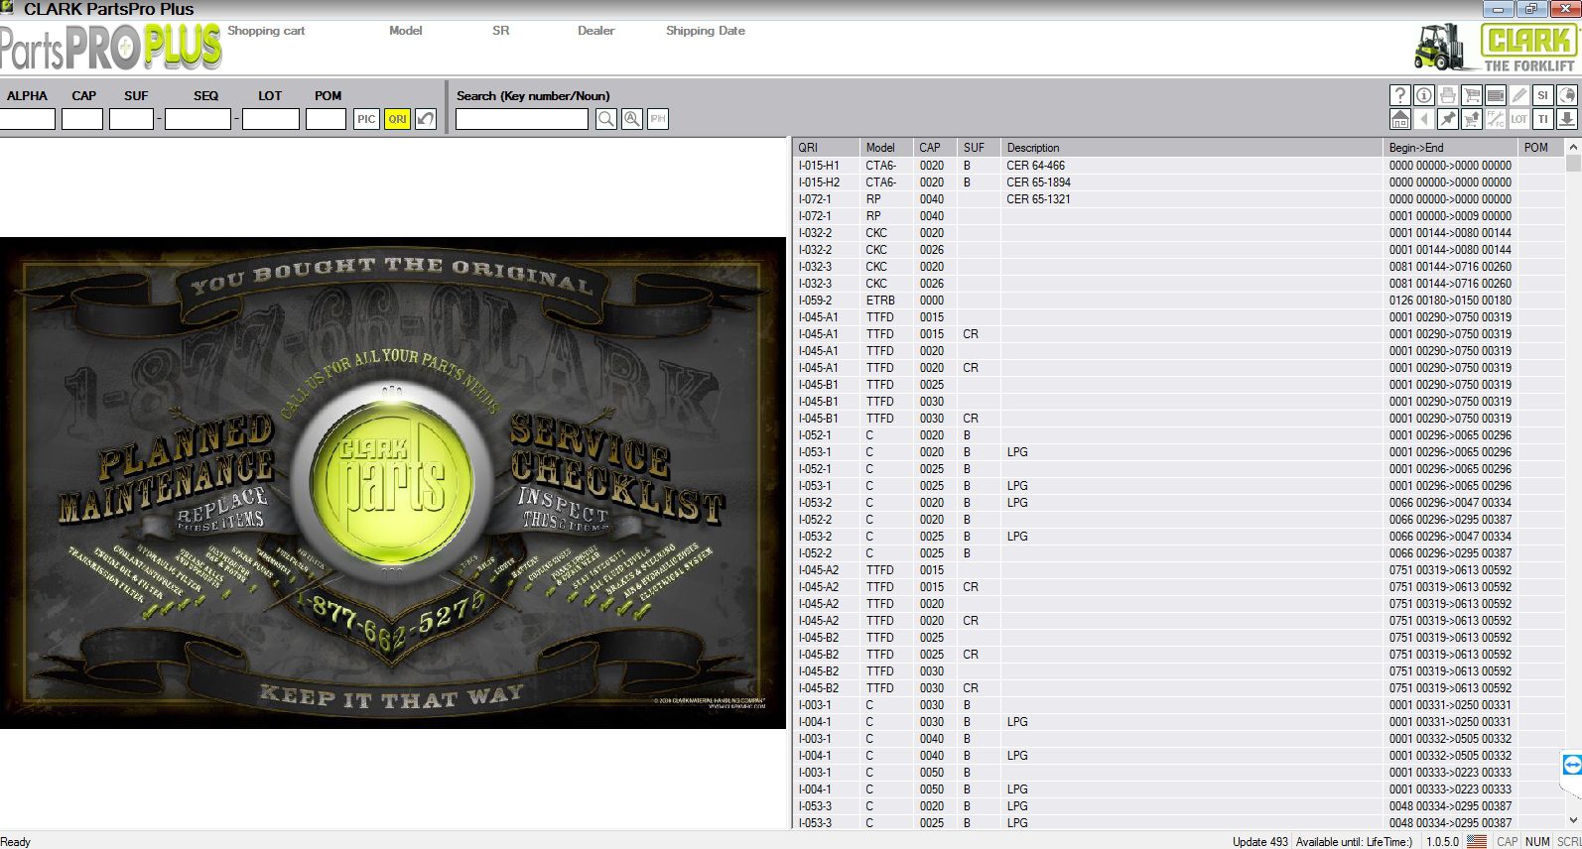
Task: Open the shopping cart toolbar icon
Action: coord(1471,95)
